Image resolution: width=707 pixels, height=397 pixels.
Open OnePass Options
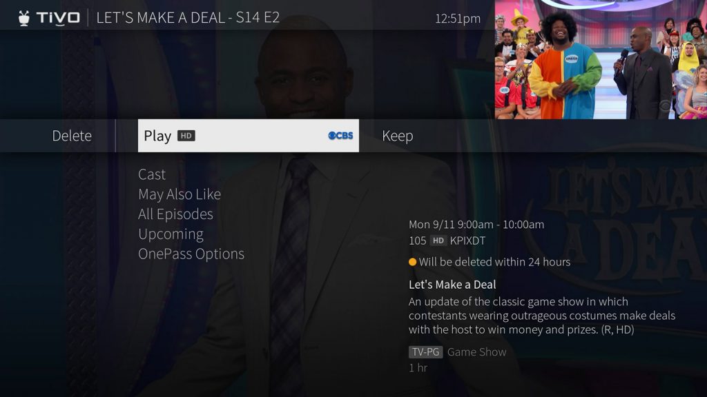click(x=191, y=254)
